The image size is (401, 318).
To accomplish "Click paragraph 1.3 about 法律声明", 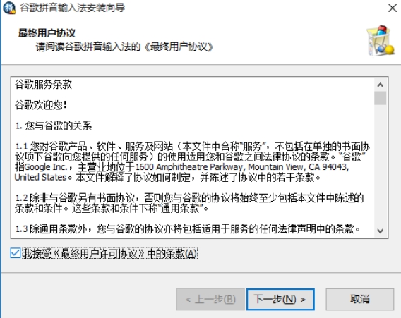I will (x=188, y=229).
